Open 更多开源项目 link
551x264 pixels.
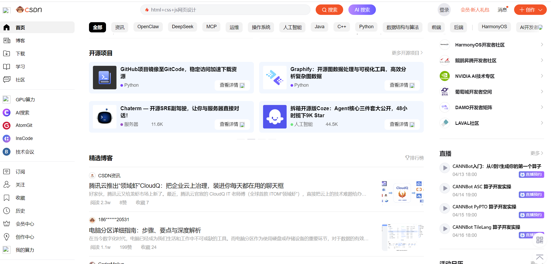407,53
